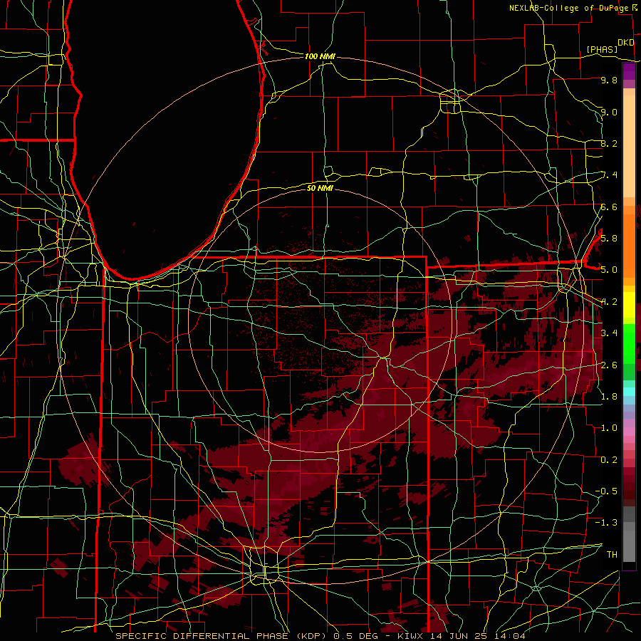This screenshot has width=641, height=641.
Task: Click the TH threshold label
Action: [x=612, y=554]
